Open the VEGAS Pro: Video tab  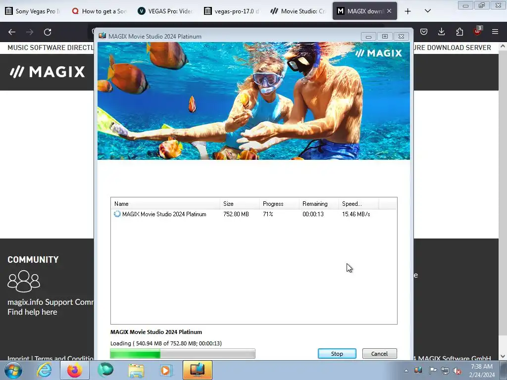[165, 11]
